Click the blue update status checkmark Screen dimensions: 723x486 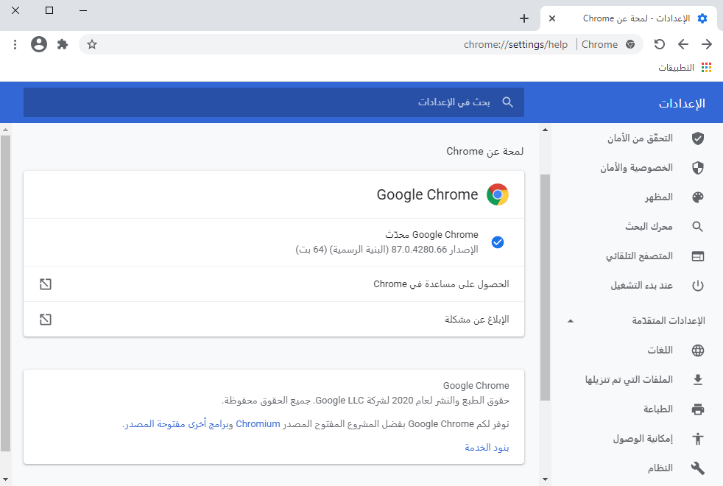coord(498,242)
